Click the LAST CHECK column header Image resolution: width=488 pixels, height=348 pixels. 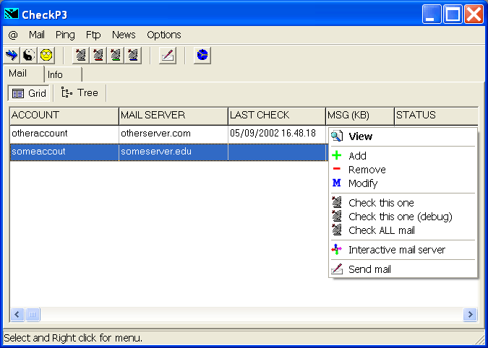point(277,116)
